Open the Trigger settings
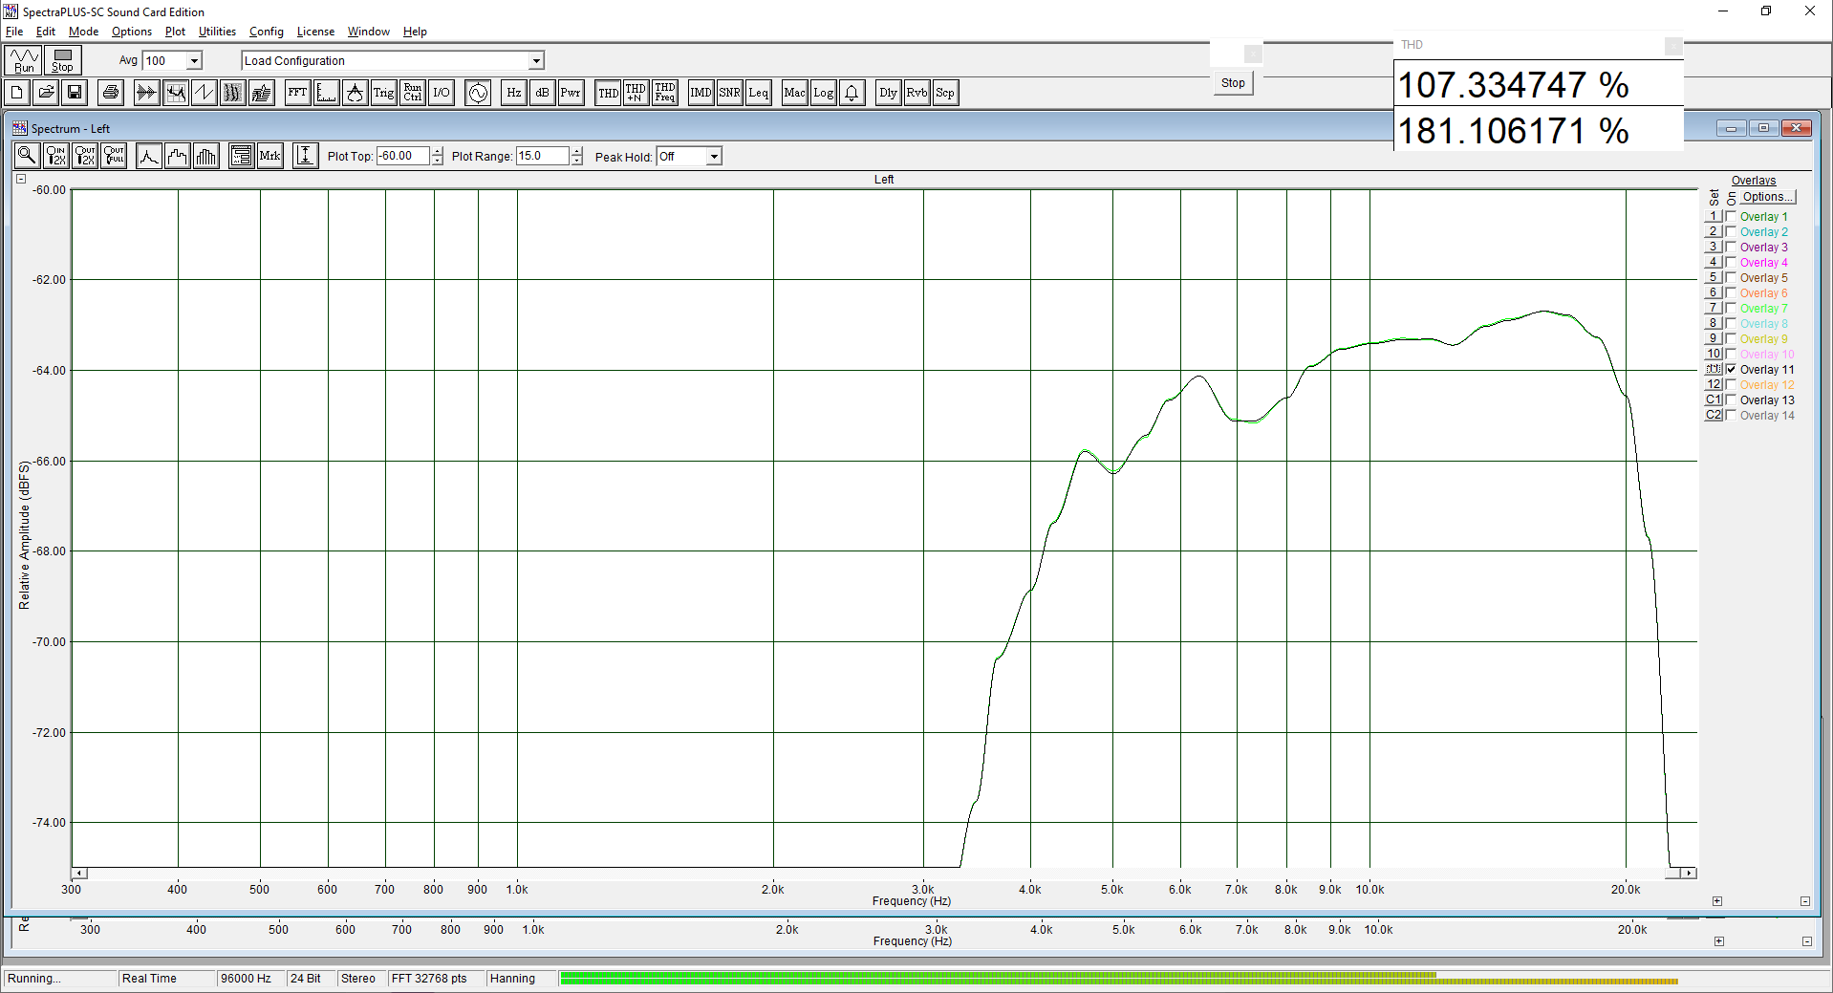The image size is (1833, 993). click(x=383, y=93)
